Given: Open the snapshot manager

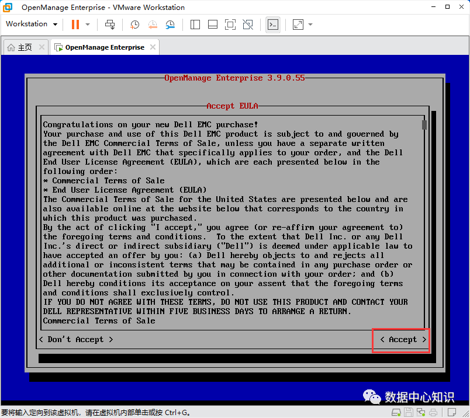Looking at the screenshot, I should click(170, 25).
